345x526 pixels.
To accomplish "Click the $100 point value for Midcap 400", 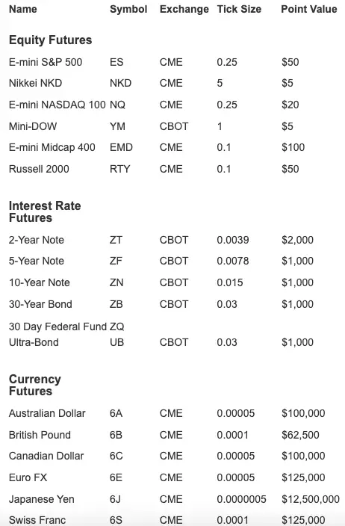I will (x=293, y=147).
